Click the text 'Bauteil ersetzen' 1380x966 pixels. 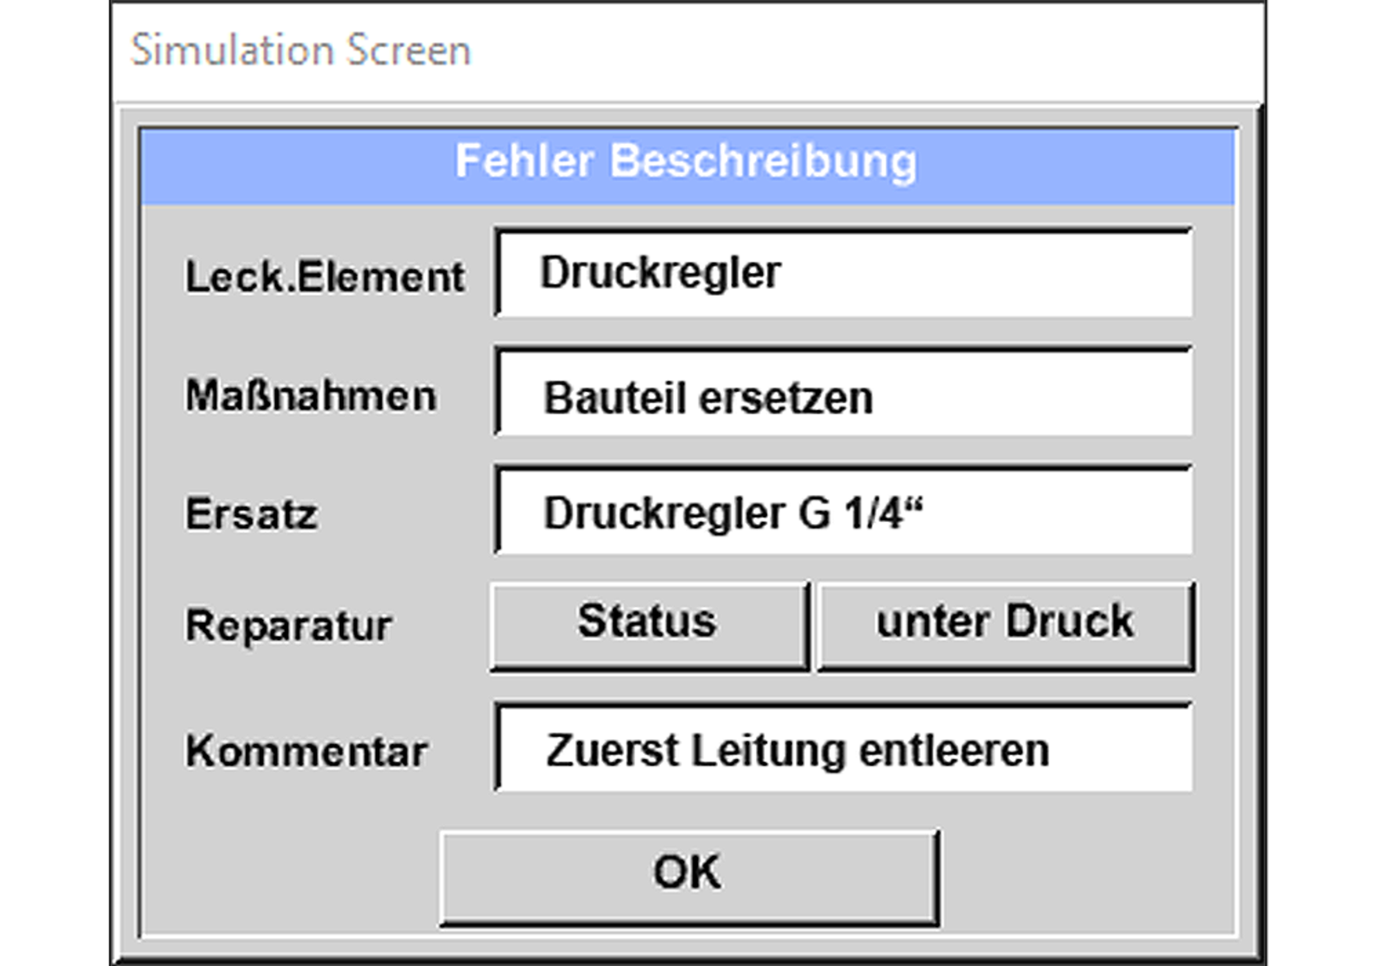coord(708,398)
